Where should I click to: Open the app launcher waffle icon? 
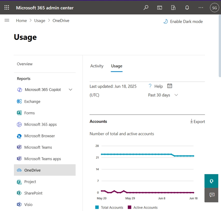tap(7, 8)
